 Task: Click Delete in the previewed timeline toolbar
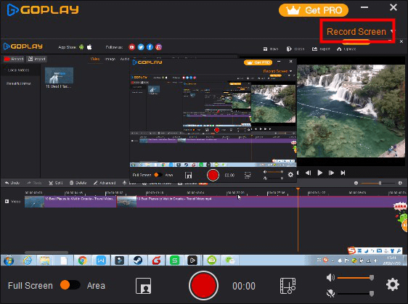click(78, 183)
